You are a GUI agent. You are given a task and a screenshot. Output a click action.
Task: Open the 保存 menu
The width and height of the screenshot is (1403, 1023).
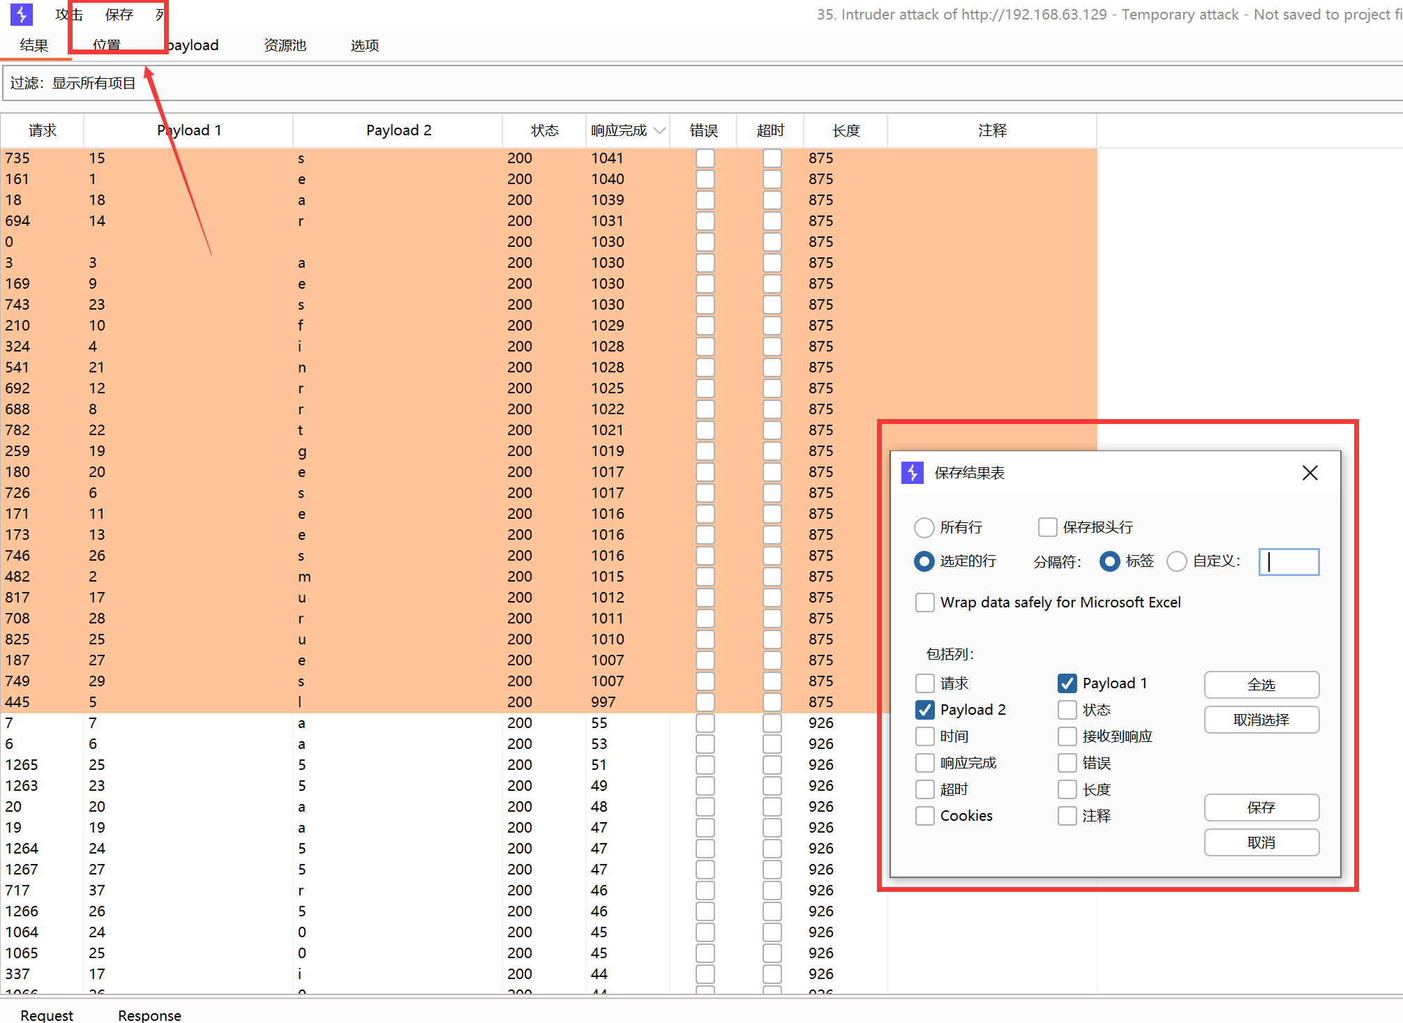click(119, 15)
